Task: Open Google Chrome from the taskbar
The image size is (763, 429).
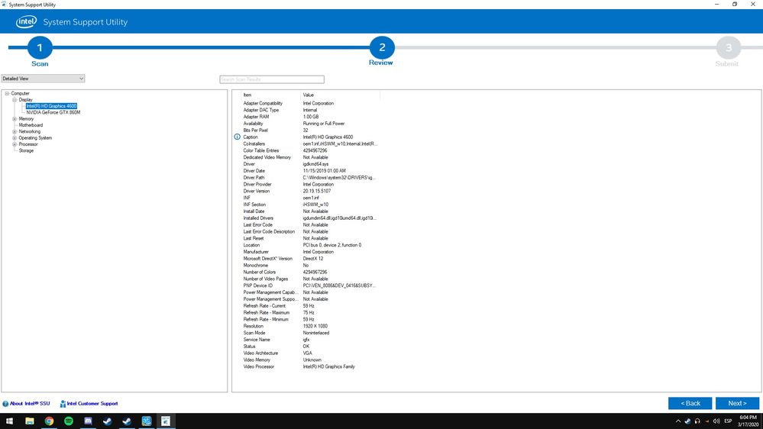Action: (x=49, y=421)
